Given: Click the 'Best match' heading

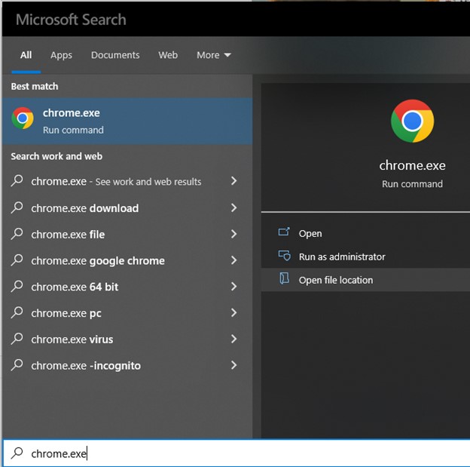Looking at the screenshot, I should point(35,86).
